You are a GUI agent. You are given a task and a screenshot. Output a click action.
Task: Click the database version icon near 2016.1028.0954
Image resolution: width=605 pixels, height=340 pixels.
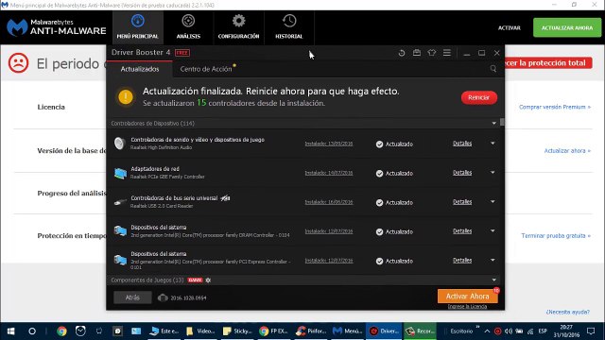point(163,297)
